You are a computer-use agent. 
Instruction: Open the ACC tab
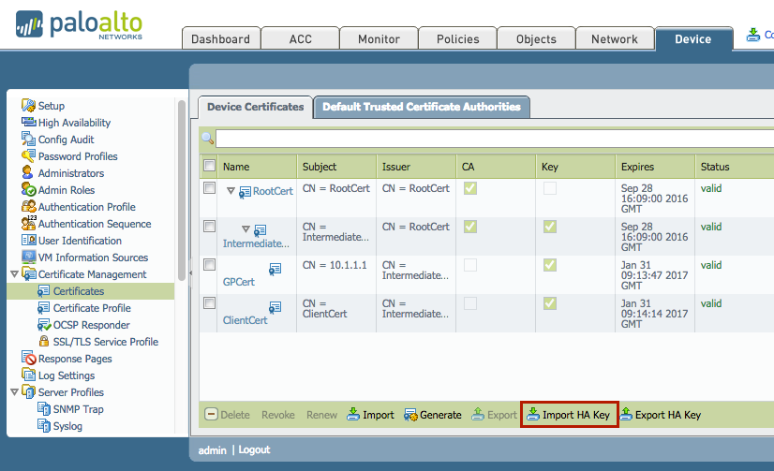coord(300,38)
